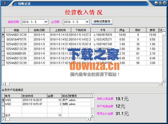Click the 费用 column header
This screenshot has height=124, width=168.
(153, 30)
